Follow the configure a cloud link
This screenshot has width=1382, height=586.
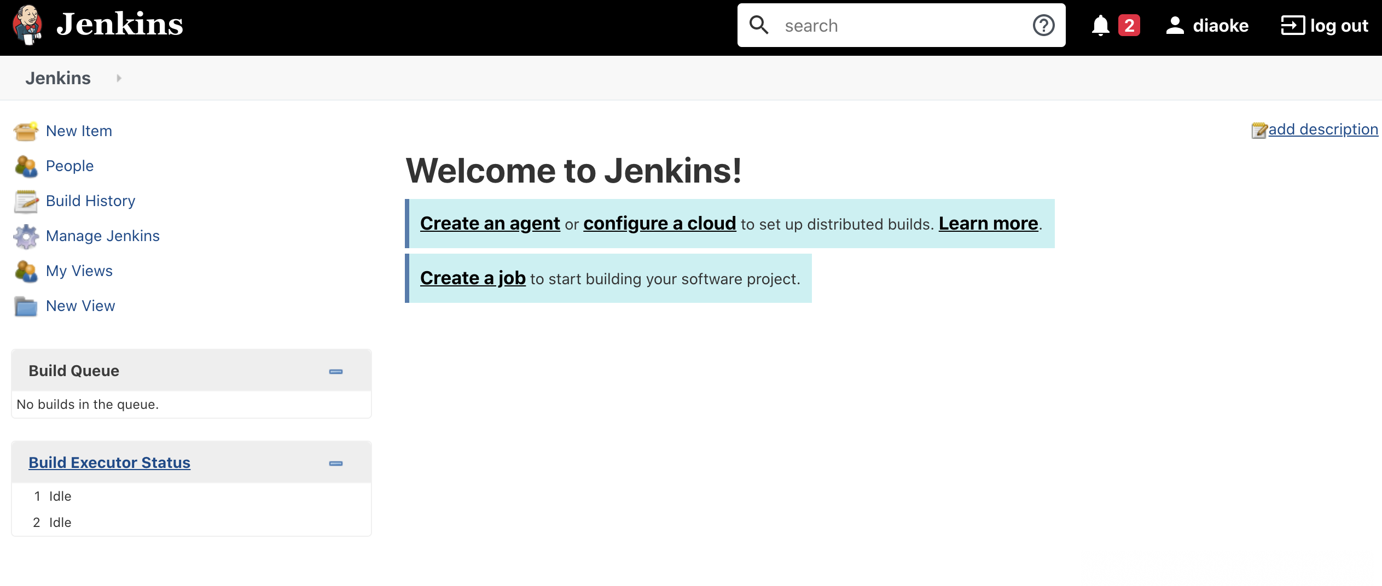pos(659,224)
